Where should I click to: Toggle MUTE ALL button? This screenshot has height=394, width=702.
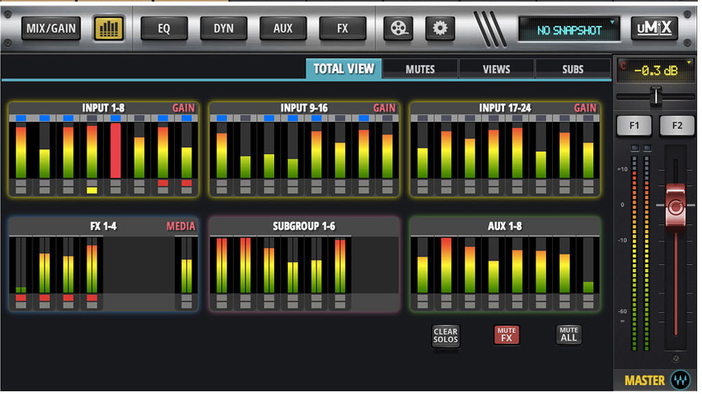point(568,334)
